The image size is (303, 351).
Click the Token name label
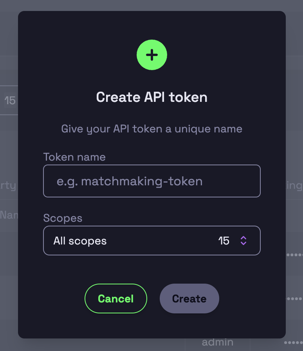(x=74, y=157)
